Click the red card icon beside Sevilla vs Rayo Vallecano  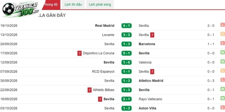100,99
